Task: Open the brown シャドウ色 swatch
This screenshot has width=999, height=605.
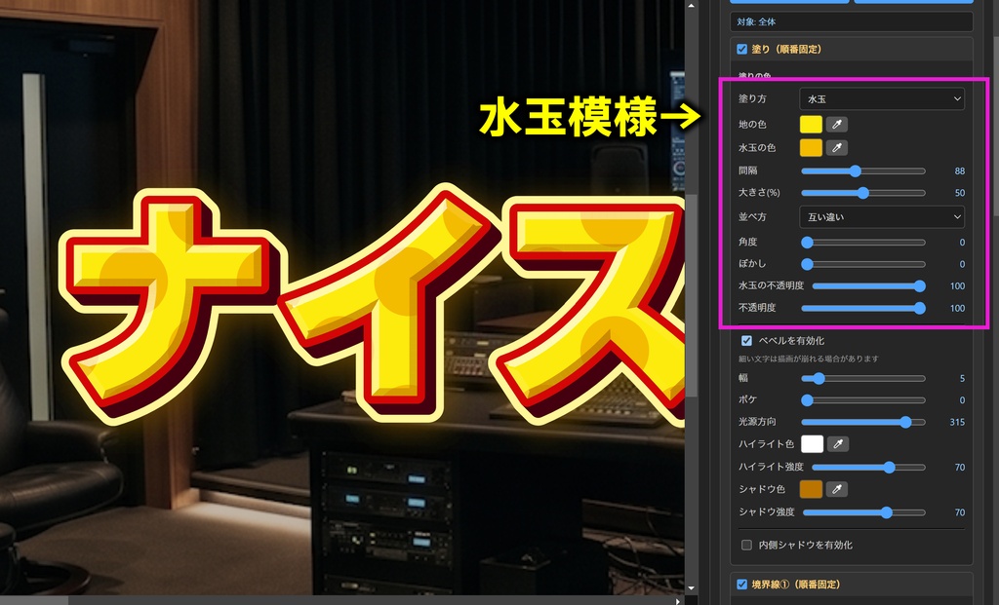Action: tap(811, 489)
